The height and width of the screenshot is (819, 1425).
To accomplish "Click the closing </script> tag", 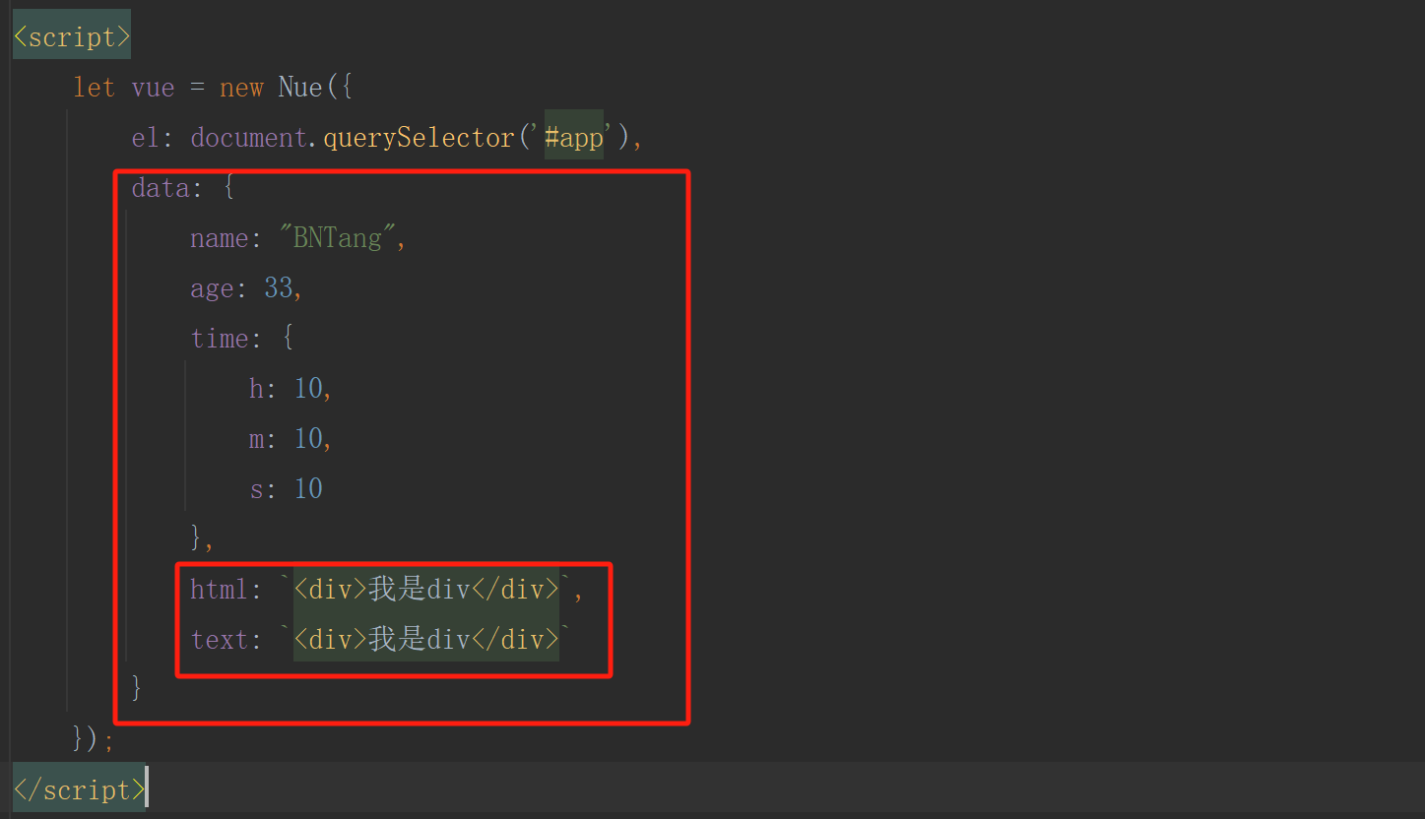I will pyautogui.click(x=79, y=789).
